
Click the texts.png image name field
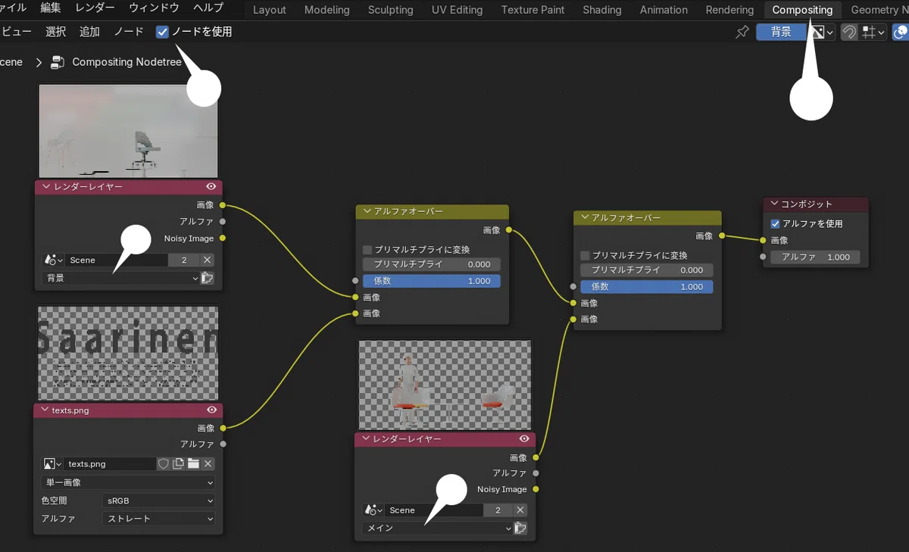pos(111,463)
